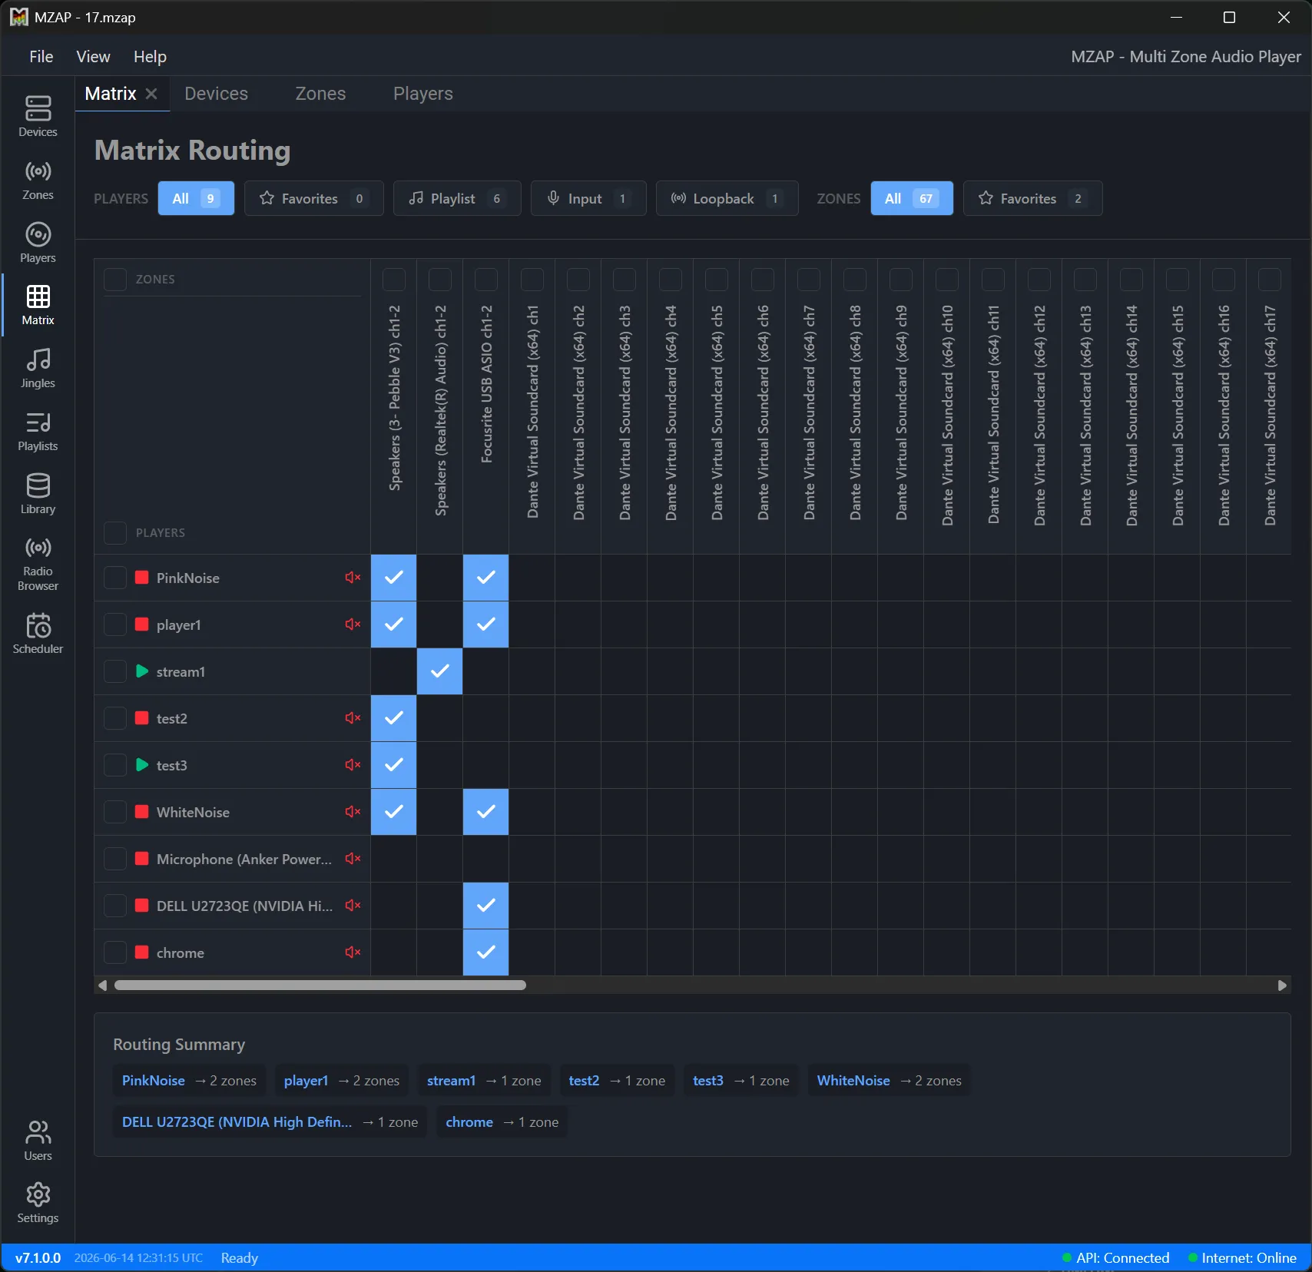The width and height of the screenshot is (1312, 1272).
Task: Toggle the PLAYERS select-all checkbox
Action: tap(115, 532)
